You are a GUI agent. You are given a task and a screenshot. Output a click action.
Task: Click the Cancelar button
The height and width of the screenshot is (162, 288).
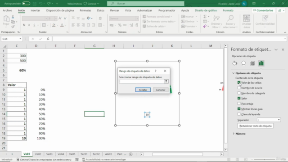click(161, 90)
